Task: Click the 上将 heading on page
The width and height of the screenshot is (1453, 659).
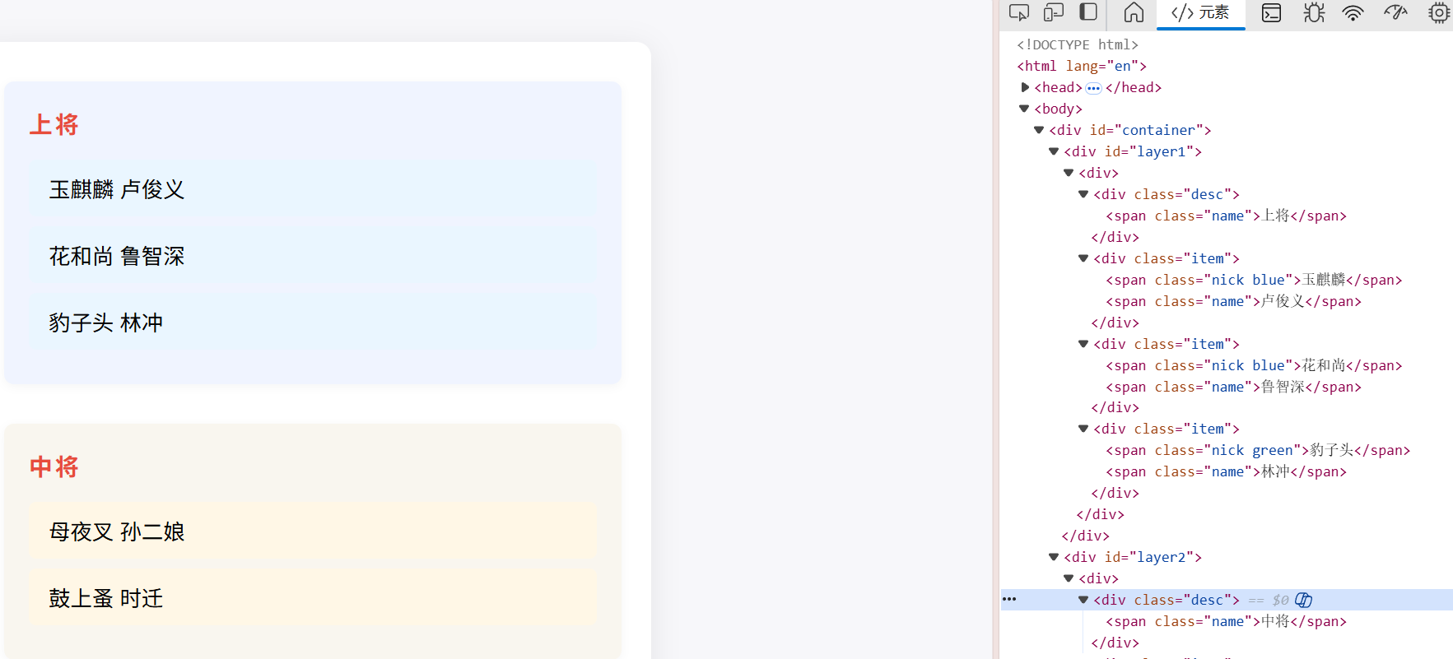Action: point(54,124)
